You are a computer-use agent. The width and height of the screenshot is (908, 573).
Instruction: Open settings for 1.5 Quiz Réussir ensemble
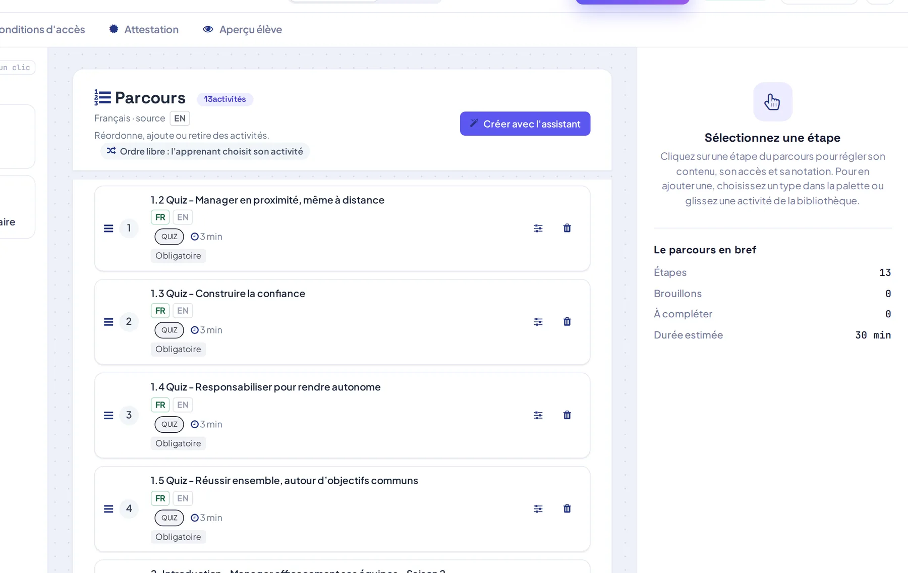(538, 508)
